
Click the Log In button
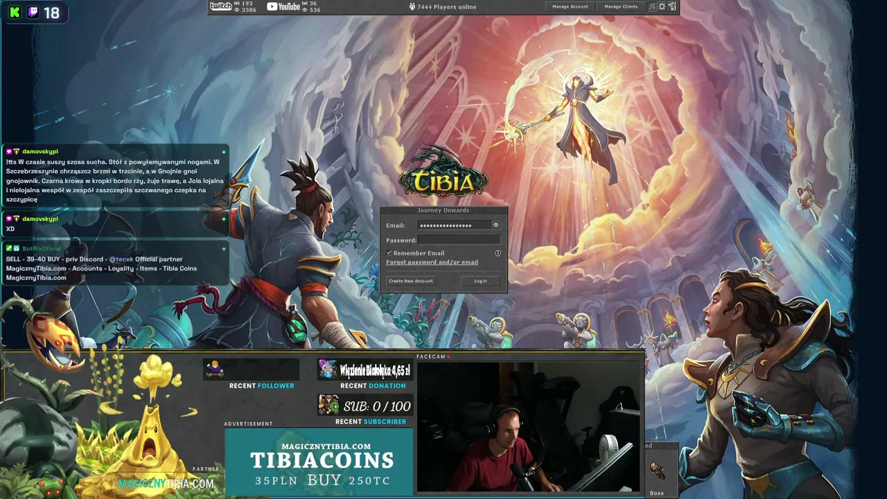(480, 281)
